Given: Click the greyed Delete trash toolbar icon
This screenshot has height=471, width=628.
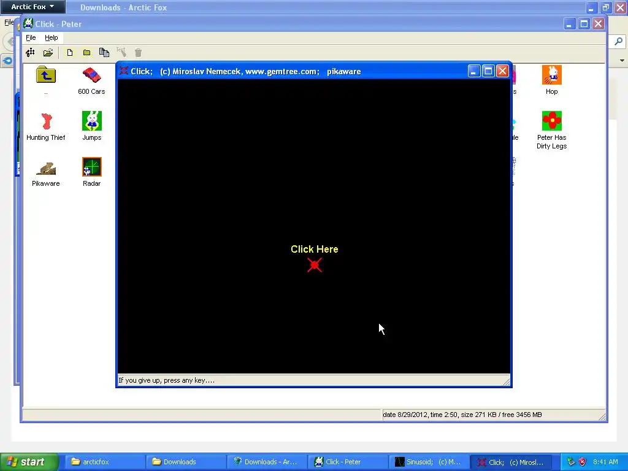Looking at the screenshot, I should coord(138,53).
